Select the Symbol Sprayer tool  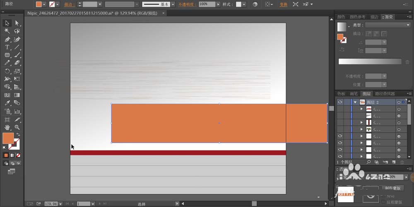[x=7, y=112]
